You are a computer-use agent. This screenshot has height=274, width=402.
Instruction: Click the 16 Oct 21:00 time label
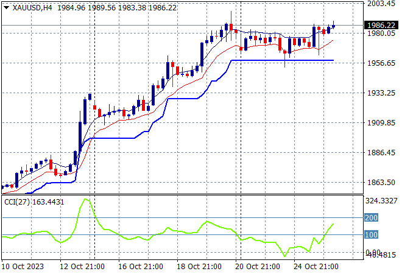[141, 267]
